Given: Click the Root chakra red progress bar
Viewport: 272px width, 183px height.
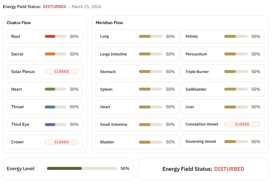Looking at the screenshot, I should 55,36.
